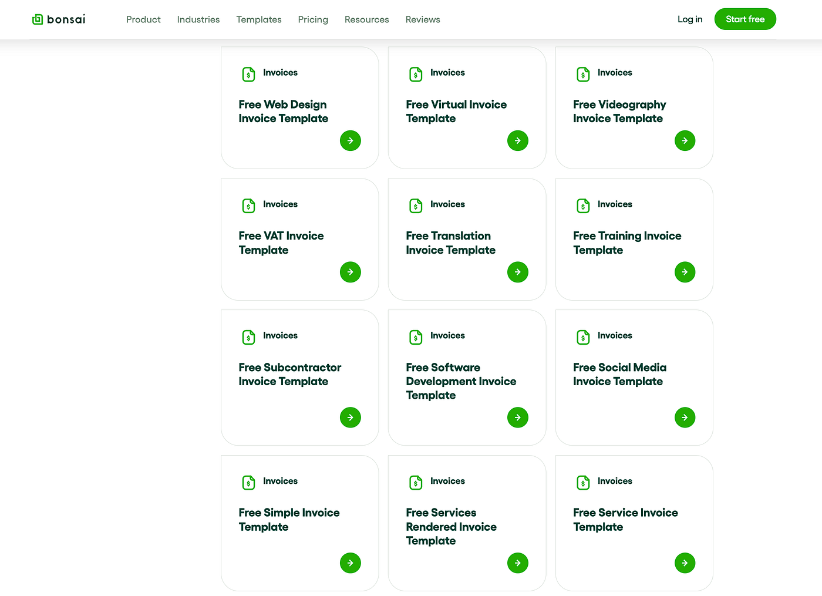Open Free Software Development Invoice Template title
Screen dimensions: 822x596
(461, 381)
